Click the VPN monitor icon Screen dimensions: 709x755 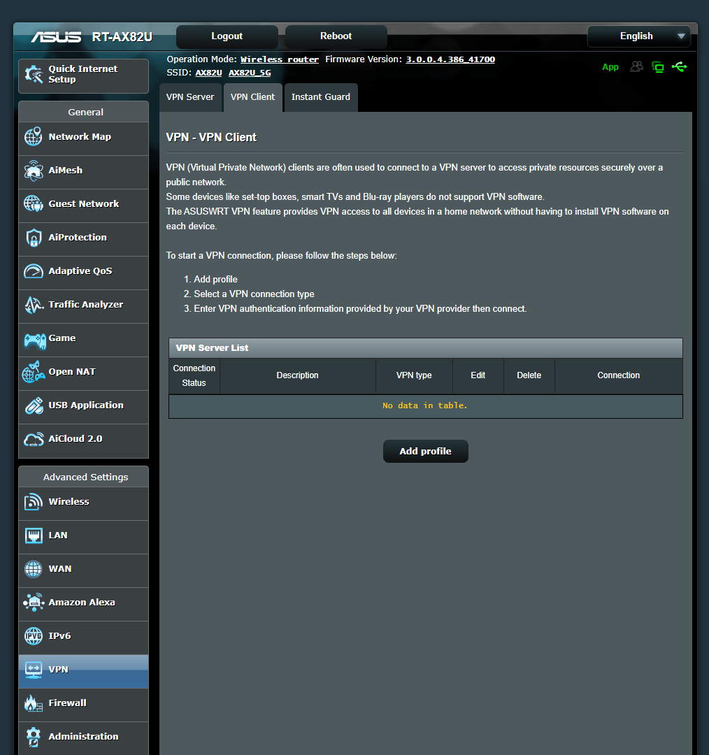[x=34, y=670]
